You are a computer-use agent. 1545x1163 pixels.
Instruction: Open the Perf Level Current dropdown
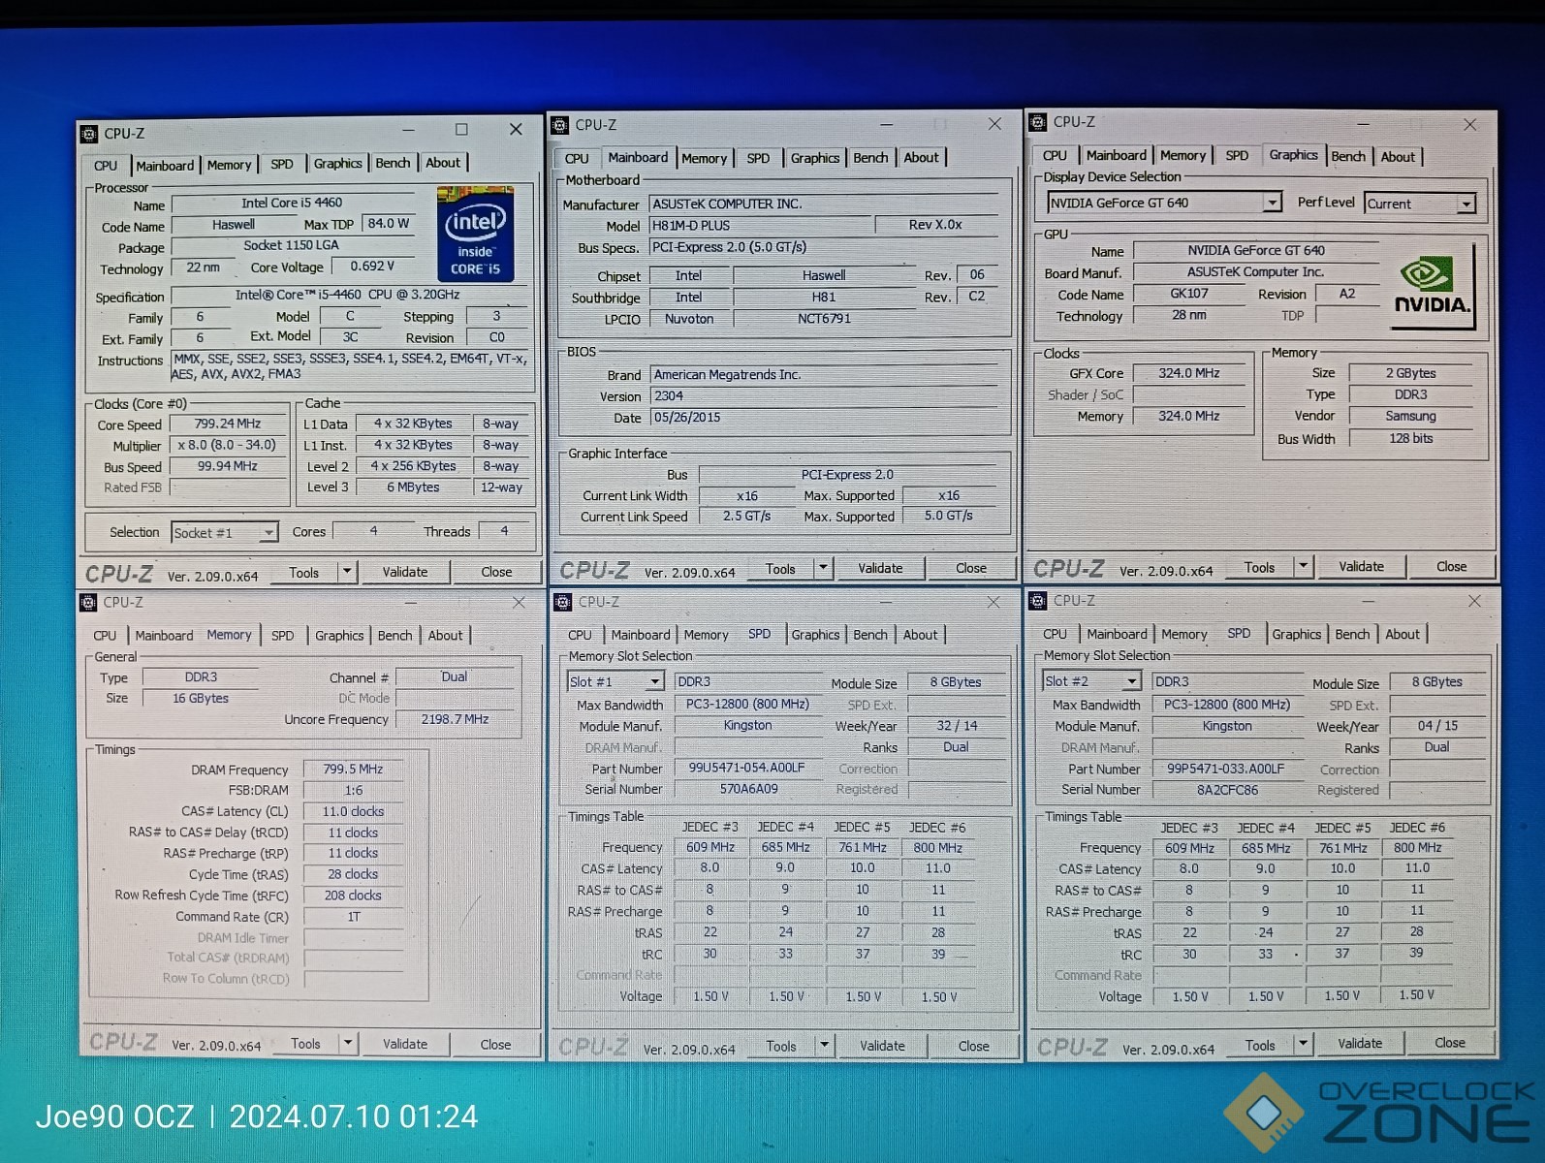[x=1466, y=204]
